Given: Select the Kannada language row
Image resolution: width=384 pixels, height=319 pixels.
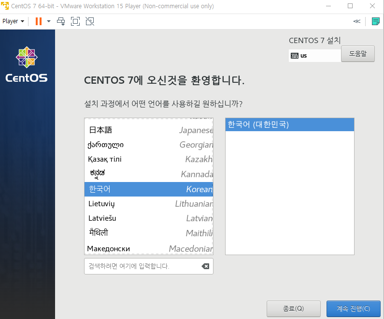Looking at the screenshot, I should (x=149, y=174).
